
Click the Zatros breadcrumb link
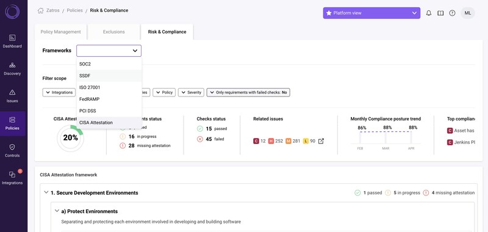point(52,10)
